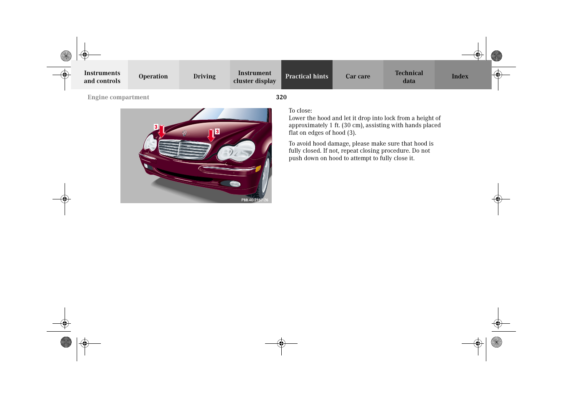
Task: Open the Instrument cluster display tab
Action: coord(255,75)
